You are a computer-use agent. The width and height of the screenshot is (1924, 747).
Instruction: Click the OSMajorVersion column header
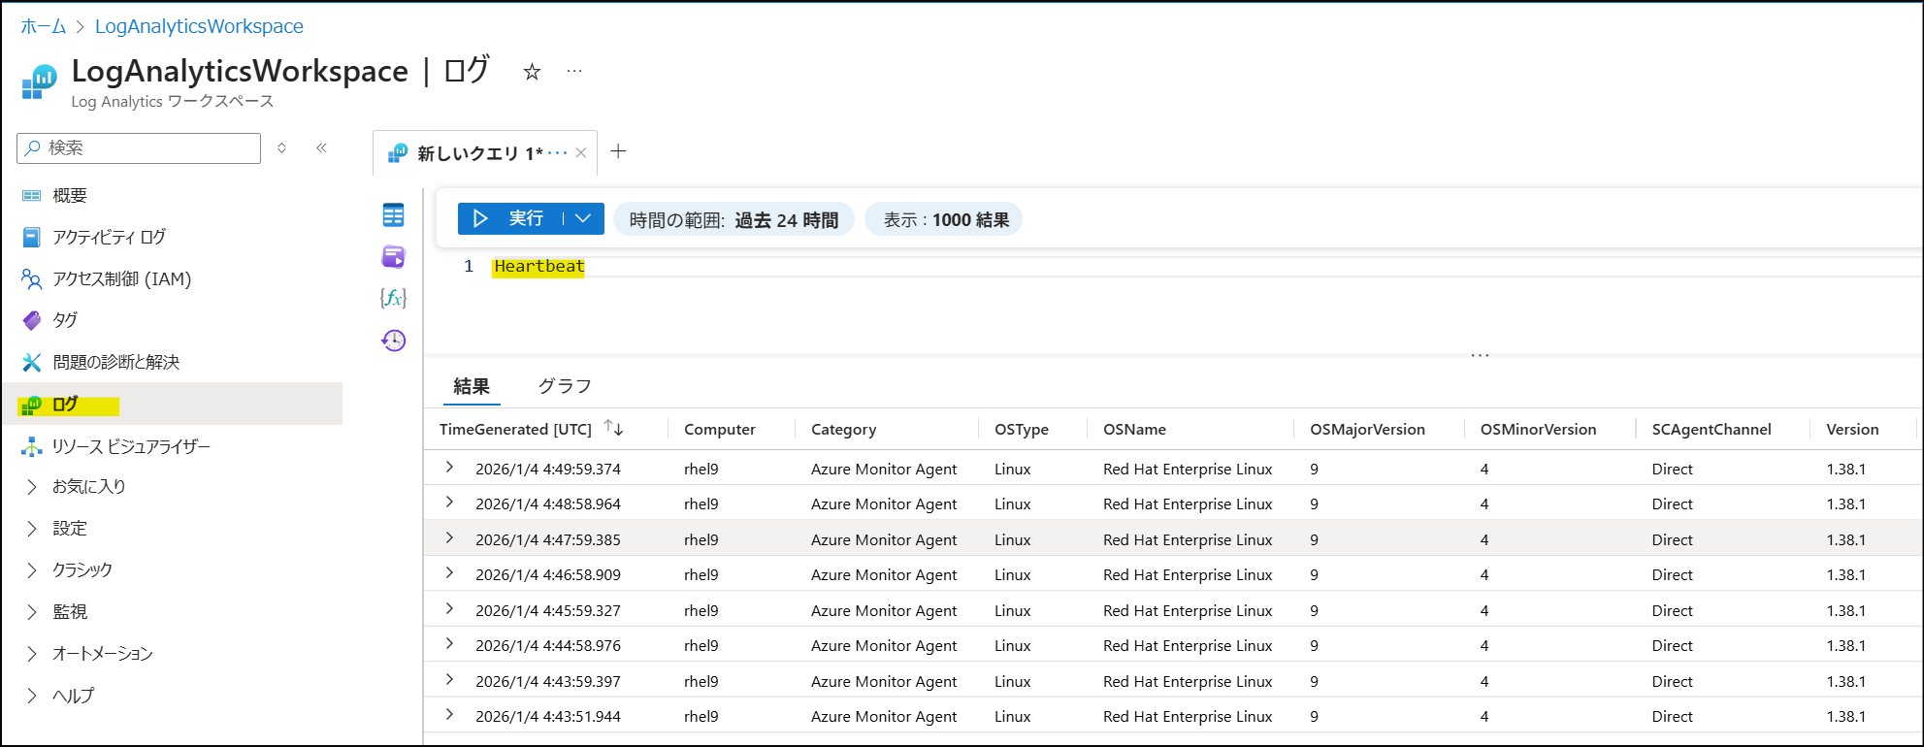click(x=1368, y=430)
